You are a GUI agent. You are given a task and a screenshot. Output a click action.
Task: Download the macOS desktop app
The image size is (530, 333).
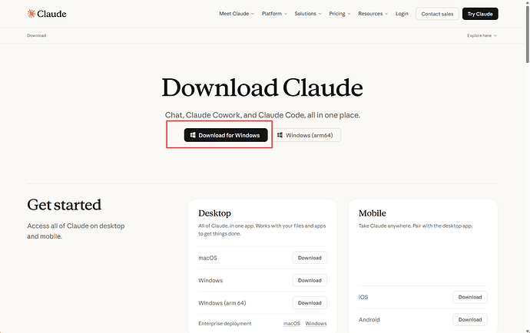(x=310, y=258)
